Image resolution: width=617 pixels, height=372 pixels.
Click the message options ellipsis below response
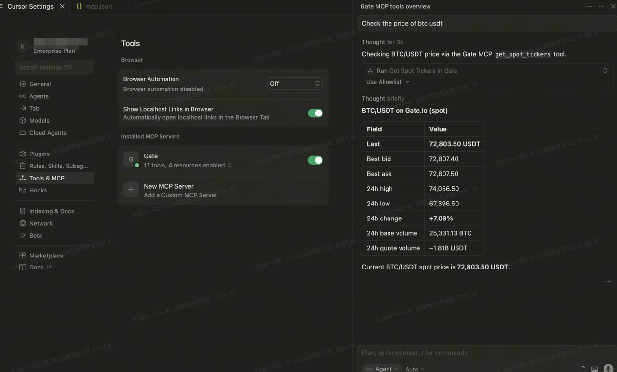608,281
